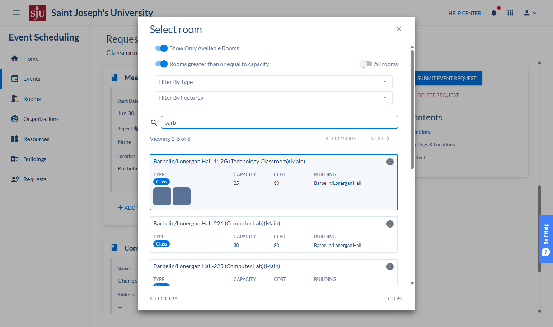Click the Resources widgets icon
The image size is (553, 327).
pos(15,139)
